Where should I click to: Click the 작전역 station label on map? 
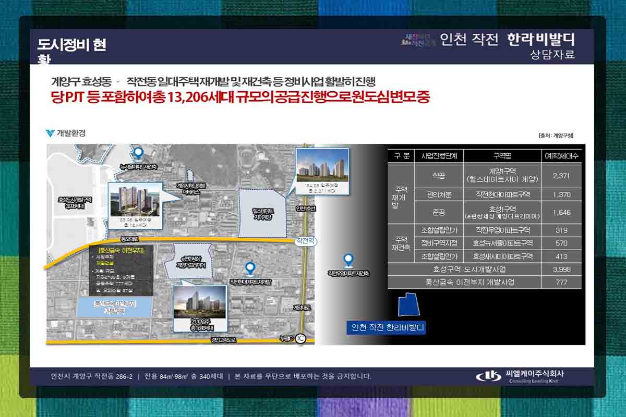click(x=306, y=241)
